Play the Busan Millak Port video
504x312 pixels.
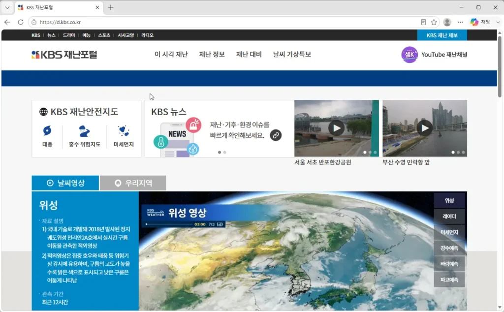(x=425, y=128)
